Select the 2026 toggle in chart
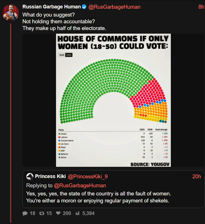This screenshot has height=224, width=205. pyautogui.click(x=69, y=55)
